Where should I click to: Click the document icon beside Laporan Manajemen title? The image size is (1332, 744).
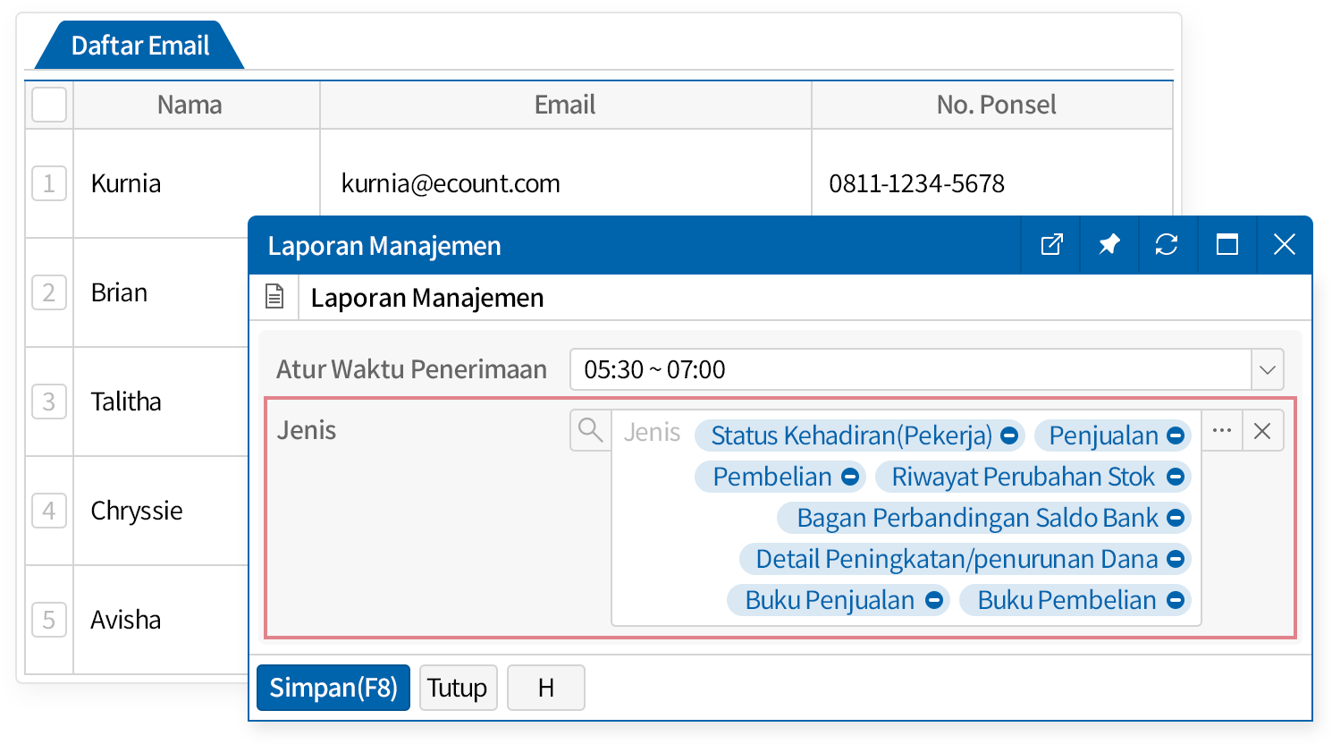pos(274,297)
